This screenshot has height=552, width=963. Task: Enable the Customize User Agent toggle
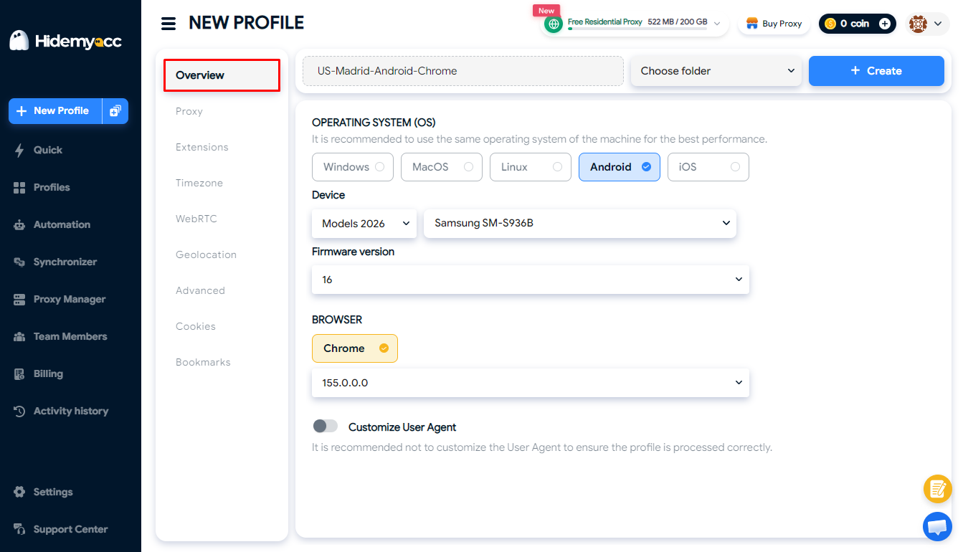325,427
